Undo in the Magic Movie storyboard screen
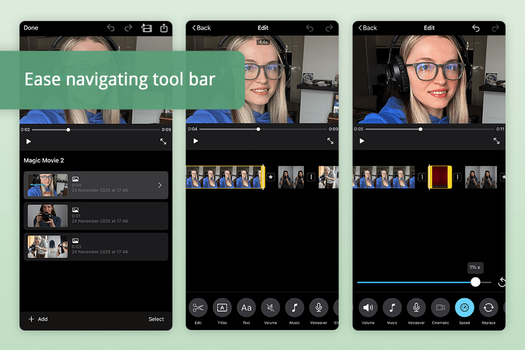The height and width of the screenshot is (350, 525). click(x=111, y=28)
